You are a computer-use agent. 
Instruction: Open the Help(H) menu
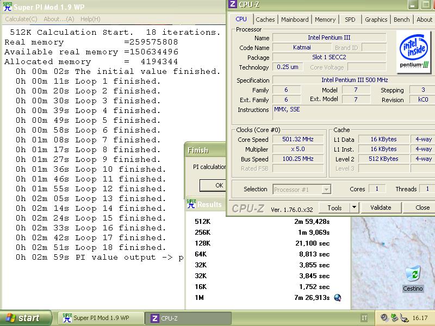coord(90,19)
